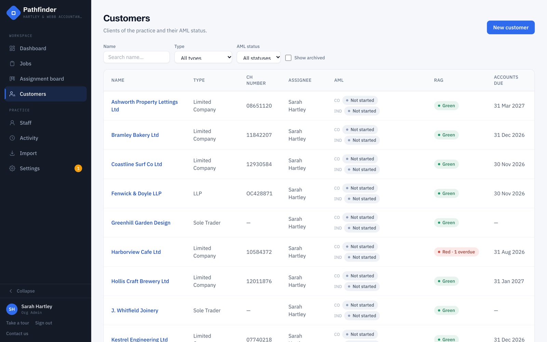Image resolution: width=547 pixels, height=342 pixels.
Task: Focus the Search name field
Action: point(136,57)
